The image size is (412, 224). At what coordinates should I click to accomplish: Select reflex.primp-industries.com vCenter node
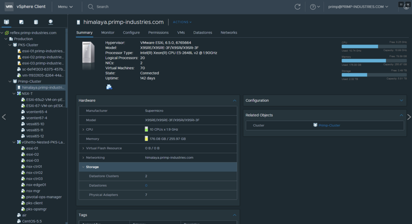click(x=33, y=33)
